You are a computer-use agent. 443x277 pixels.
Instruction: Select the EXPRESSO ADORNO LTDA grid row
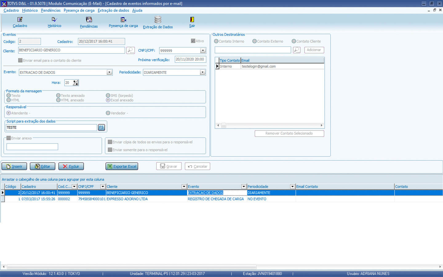pos(127,199)
